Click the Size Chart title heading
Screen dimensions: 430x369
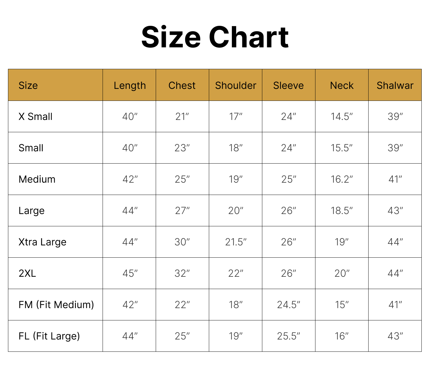[215, 37]
